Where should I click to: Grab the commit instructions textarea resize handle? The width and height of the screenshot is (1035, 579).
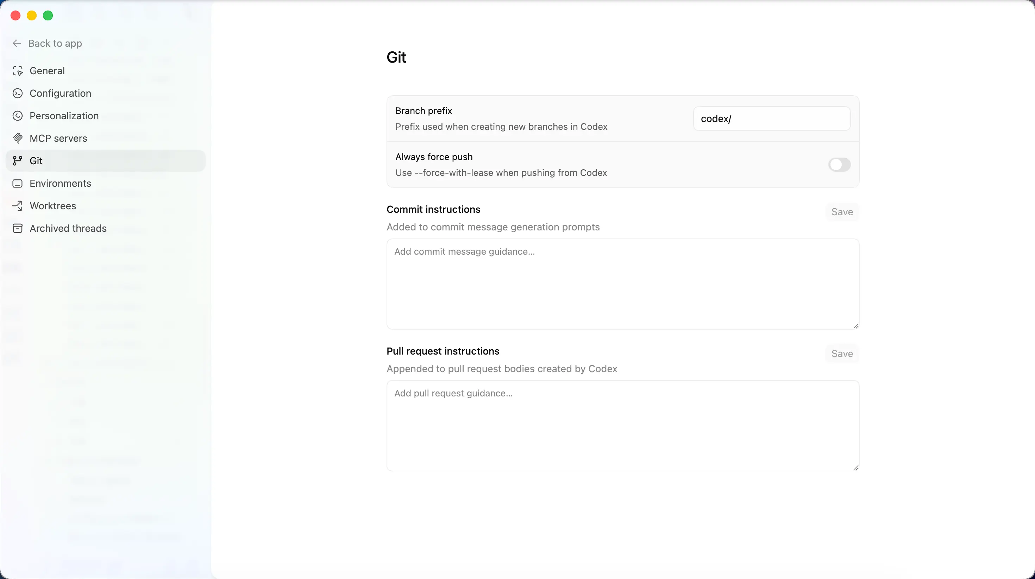pos(855,326)
